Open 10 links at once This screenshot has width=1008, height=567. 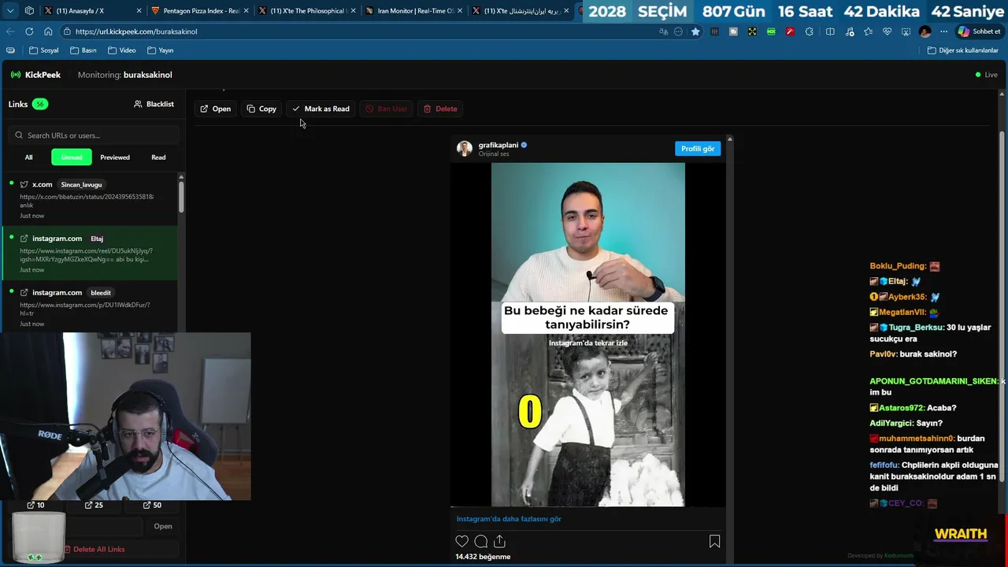pos(35,505)
